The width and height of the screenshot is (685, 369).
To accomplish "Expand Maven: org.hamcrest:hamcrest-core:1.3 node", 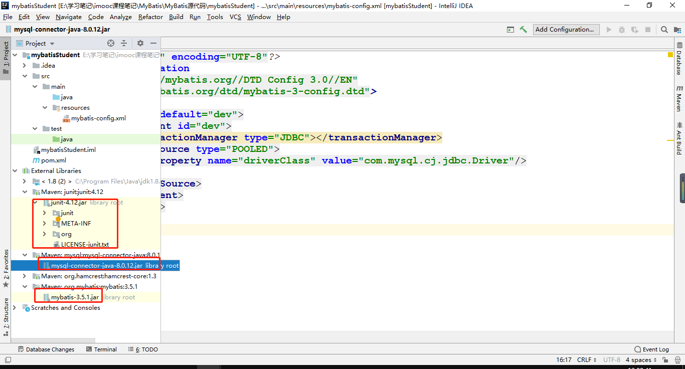I will point(25,276).
